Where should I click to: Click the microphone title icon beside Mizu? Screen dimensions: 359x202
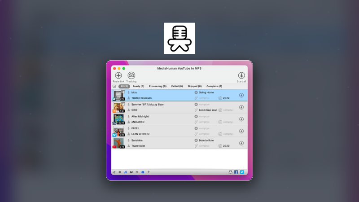129,92
